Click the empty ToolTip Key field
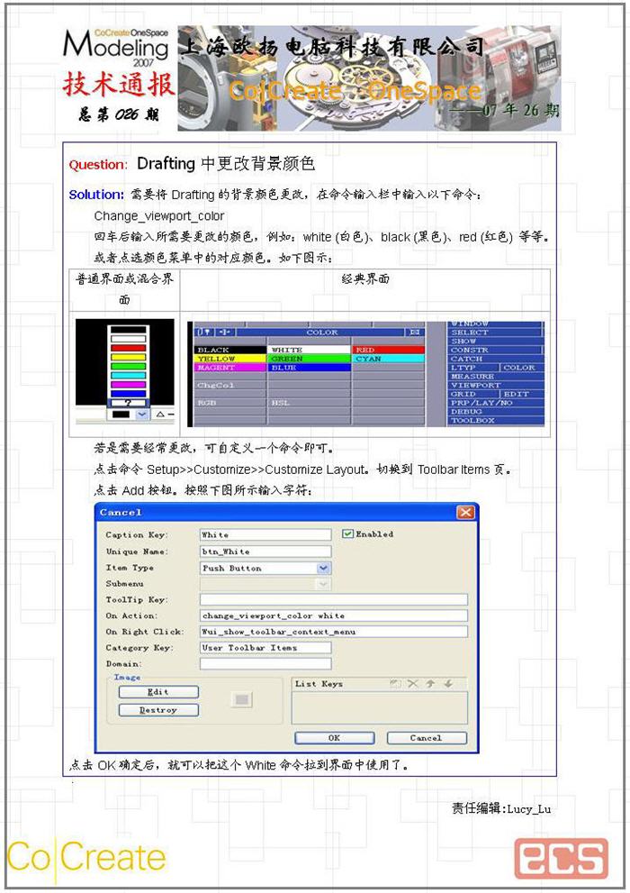Image resolution: width=630 pixels, height=893 pixels. tap(334, 599)
